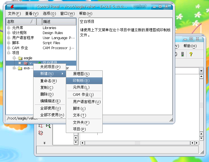Click the 描述 column header
This screenshot has height=162, width=209.
[x=59, y=22]
